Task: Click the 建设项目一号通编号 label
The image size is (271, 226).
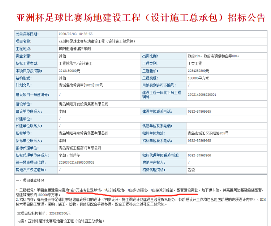Action: pyautogui.click(x=33, y=95)
